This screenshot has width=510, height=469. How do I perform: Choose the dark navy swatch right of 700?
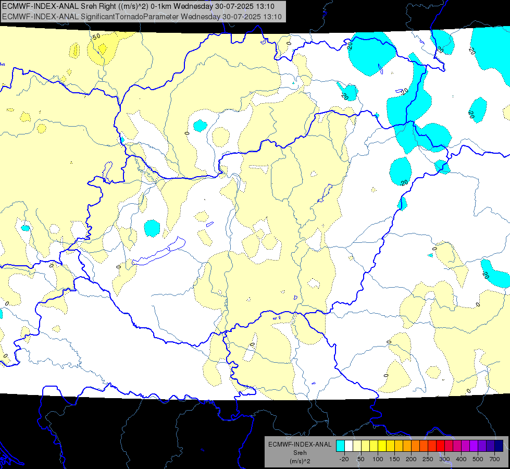[x=499, y=446]
